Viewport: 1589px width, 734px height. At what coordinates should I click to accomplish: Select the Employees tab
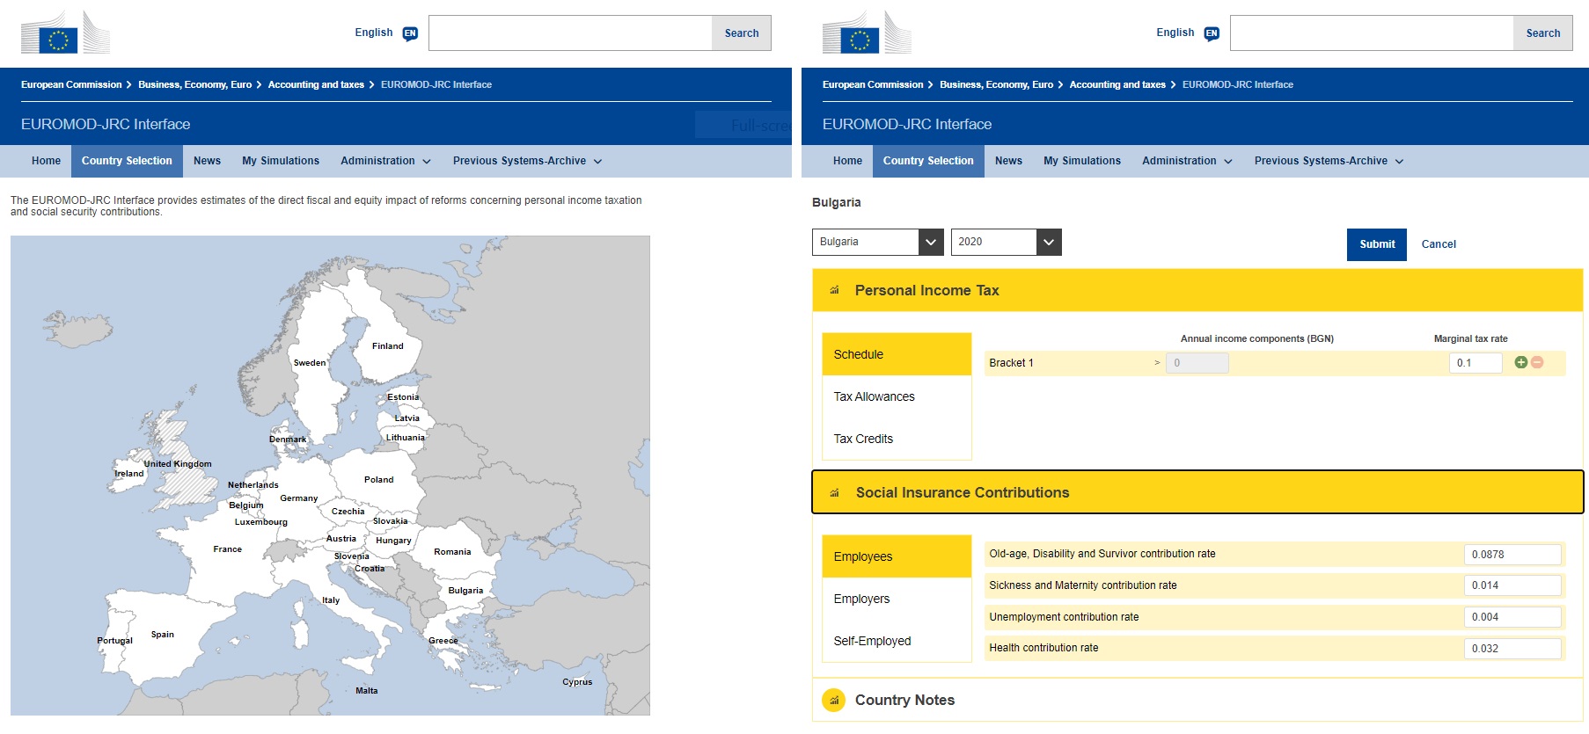[x=897, y=556]
